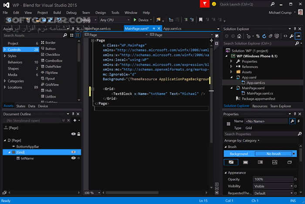Screen dimensions: 305x204
Task: Click the yellow feedback smiley icon
Action: [214, 4]
